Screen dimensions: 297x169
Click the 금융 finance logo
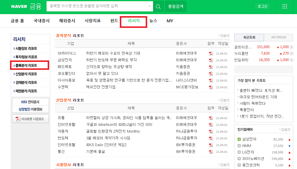35,6
